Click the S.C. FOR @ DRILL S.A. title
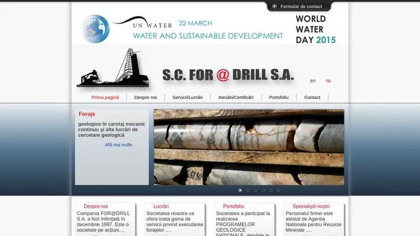Image resolution: width=420 pixels, height=236 pixels. click(x=228, y=75)
